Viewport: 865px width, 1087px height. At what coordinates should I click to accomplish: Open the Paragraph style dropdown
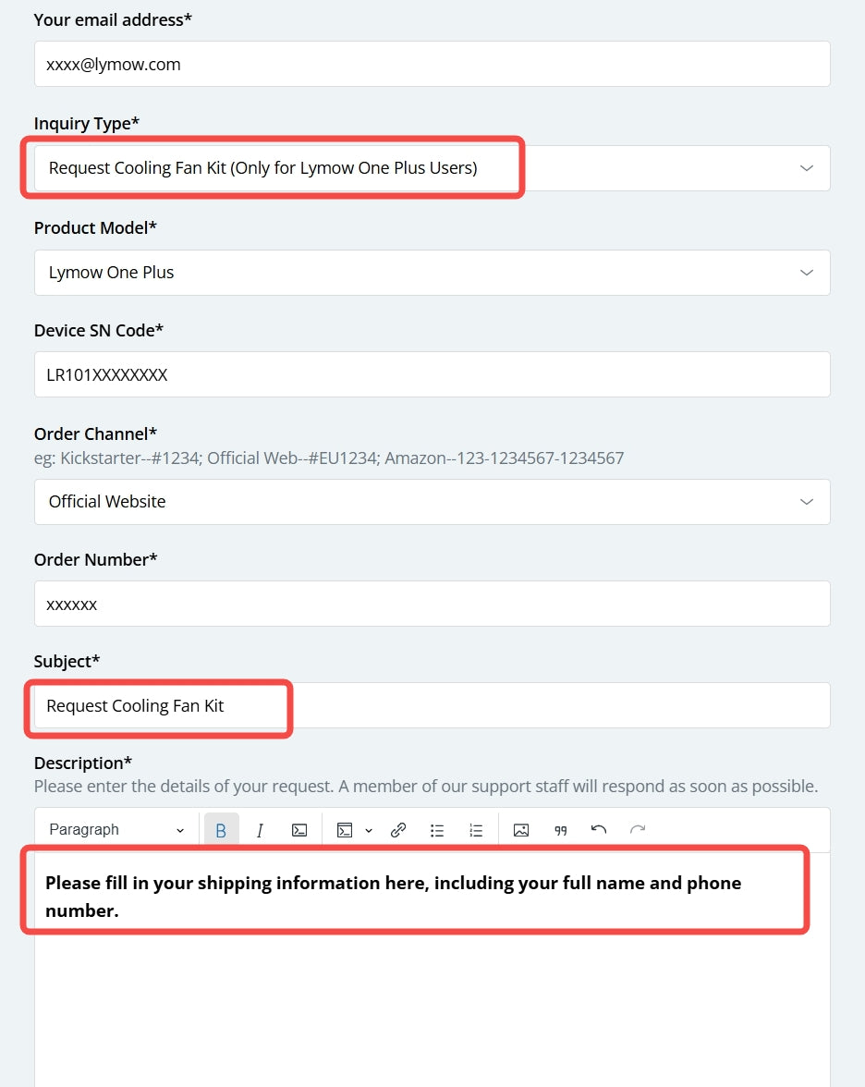tap(116, 830)
